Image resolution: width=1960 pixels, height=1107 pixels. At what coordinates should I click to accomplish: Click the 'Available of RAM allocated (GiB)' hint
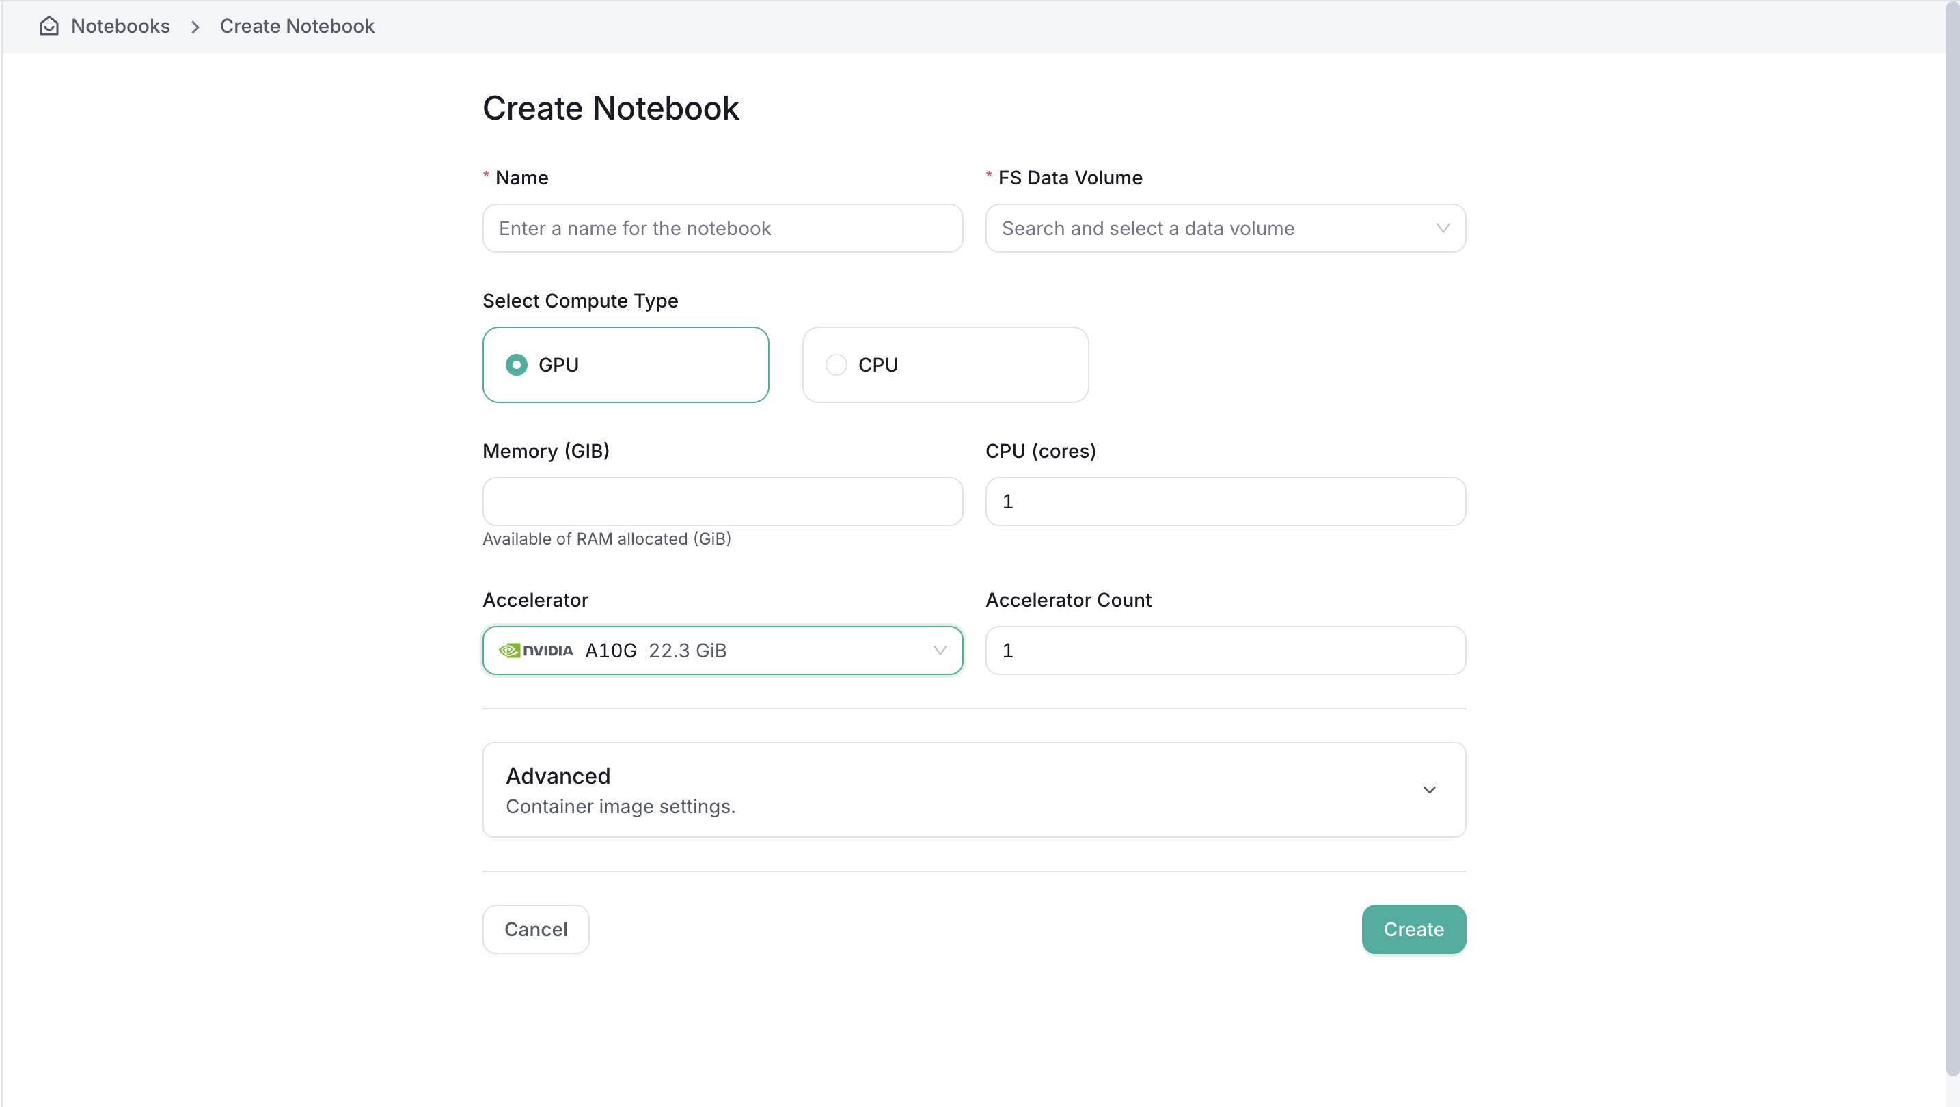[x=606, y=538]
